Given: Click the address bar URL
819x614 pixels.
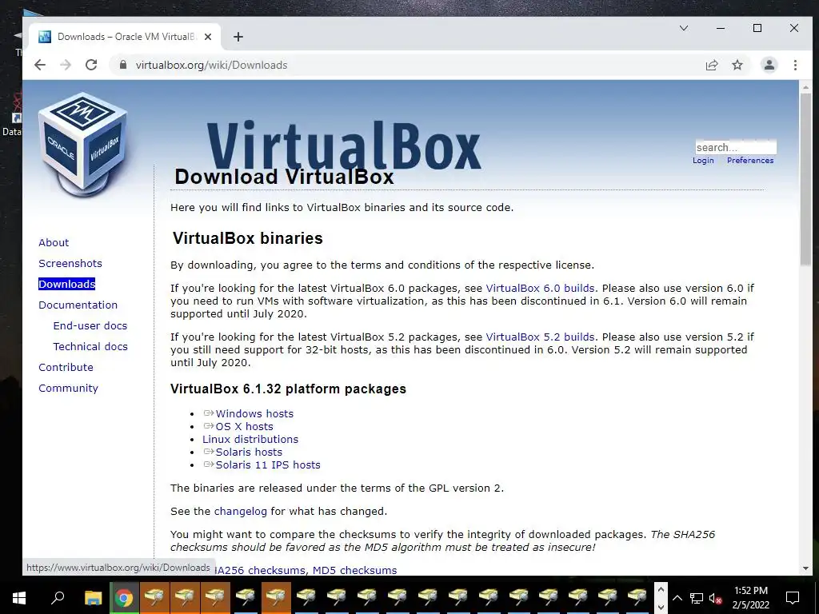Looking at the screenshot, I should click(211, 65).
